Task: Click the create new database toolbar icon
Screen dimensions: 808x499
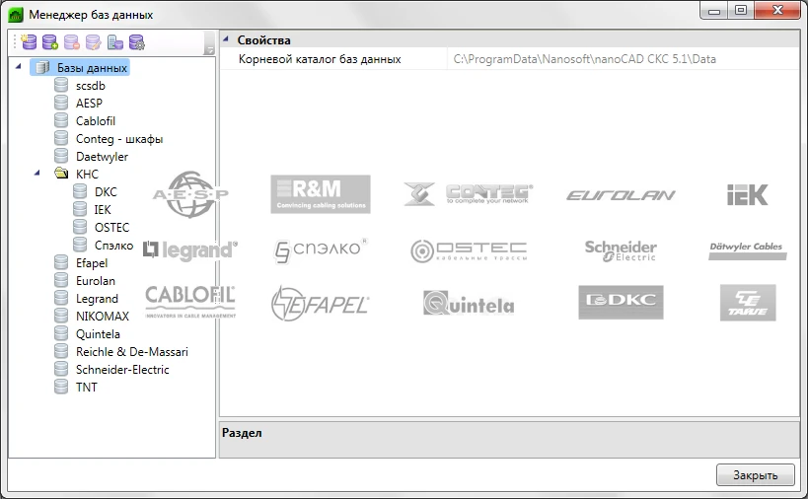Action: point(28,43)
